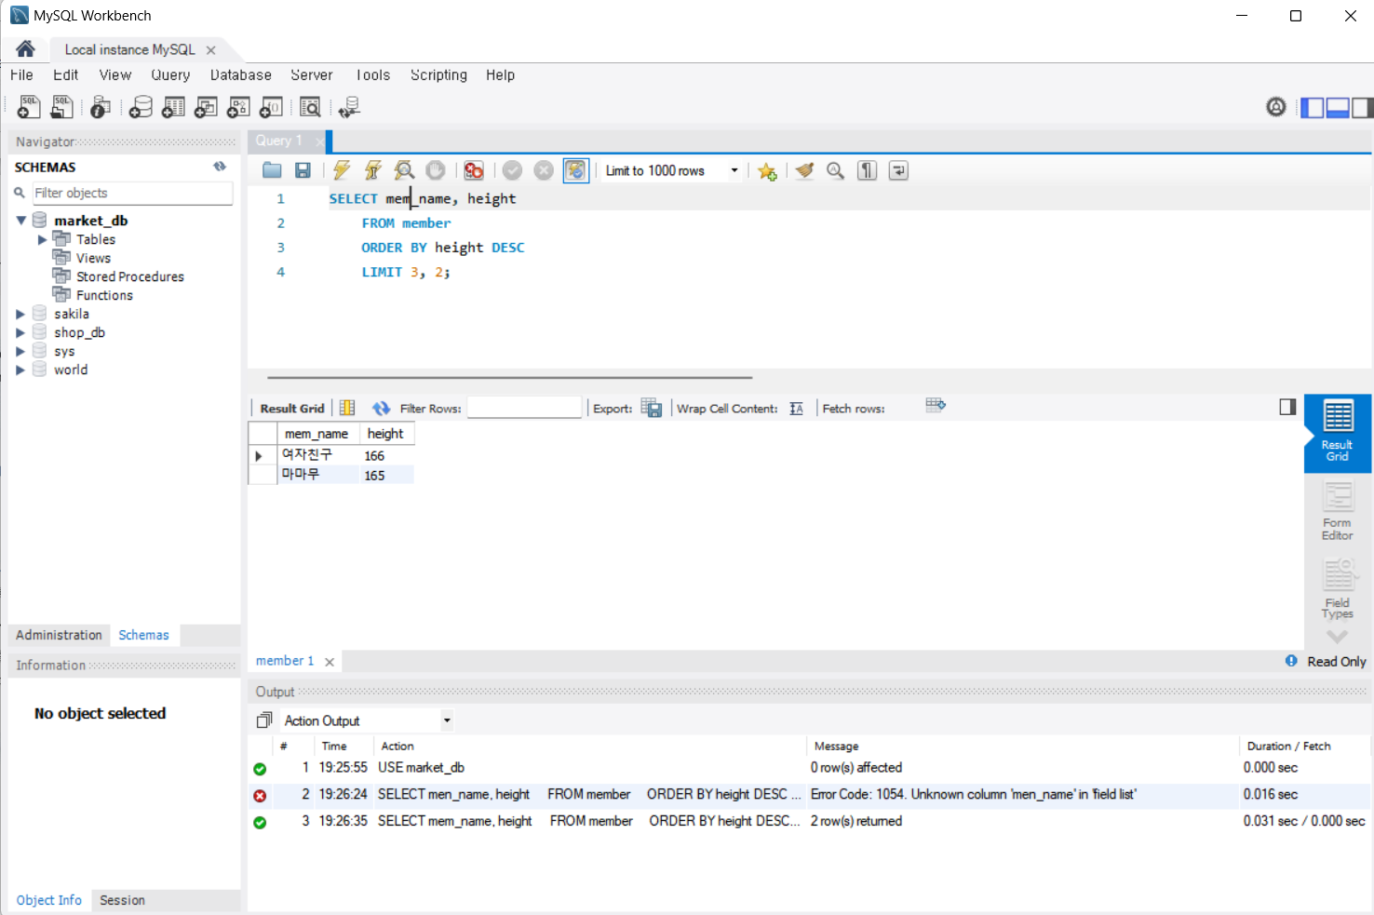This screenshot has height=915, width=1374.
Task: Open the Action Output dropdown
Action: click(447, 720)
